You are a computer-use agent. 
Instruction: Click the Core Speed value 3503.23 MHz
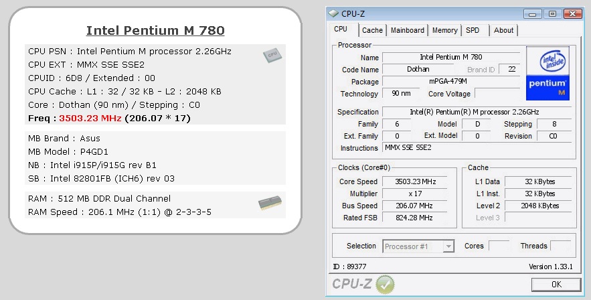click(414, 181)
